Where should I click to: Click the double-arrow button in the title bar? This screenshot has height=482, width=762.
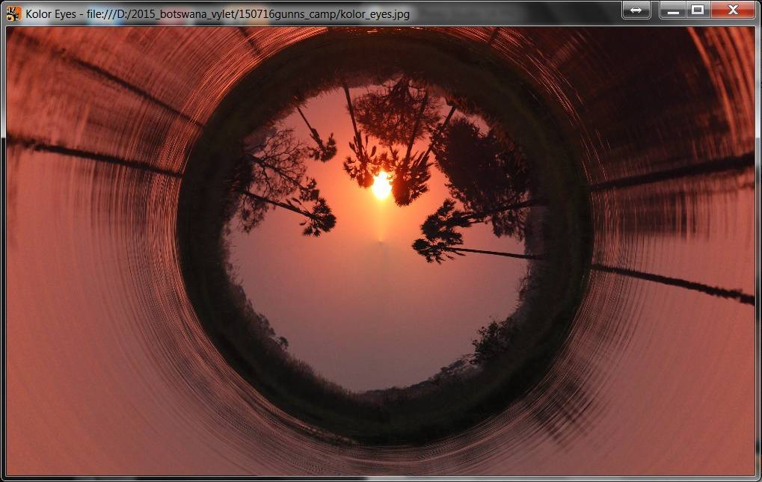636,10
